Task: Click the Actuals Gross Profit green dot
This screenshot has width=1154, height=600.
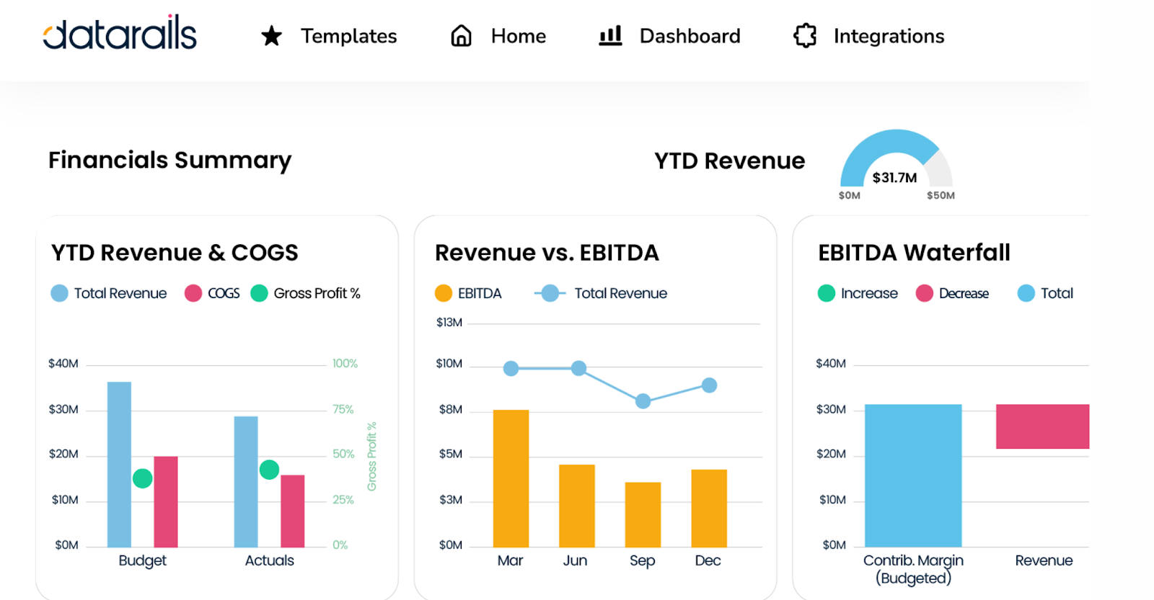Action: tap(269, 470)
